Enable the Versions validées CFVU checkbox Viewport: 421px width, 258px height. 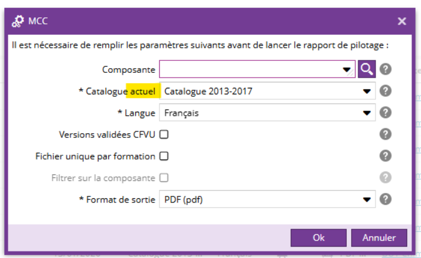pyautogui.click(x=163, y=134)
